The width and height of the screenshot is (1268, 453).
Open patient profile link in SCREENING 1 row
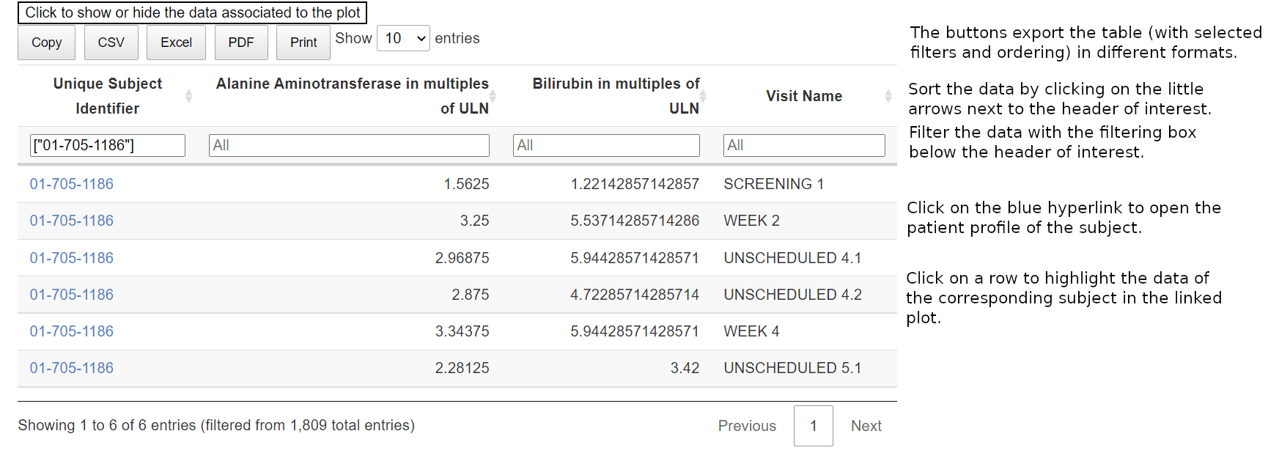click(72, 184)
